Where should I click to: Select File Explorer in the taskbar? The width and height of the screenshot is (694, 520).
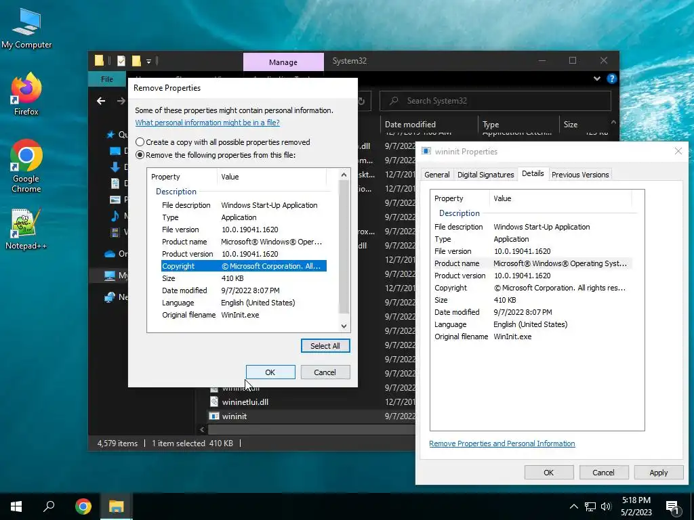tap(117, 506)
